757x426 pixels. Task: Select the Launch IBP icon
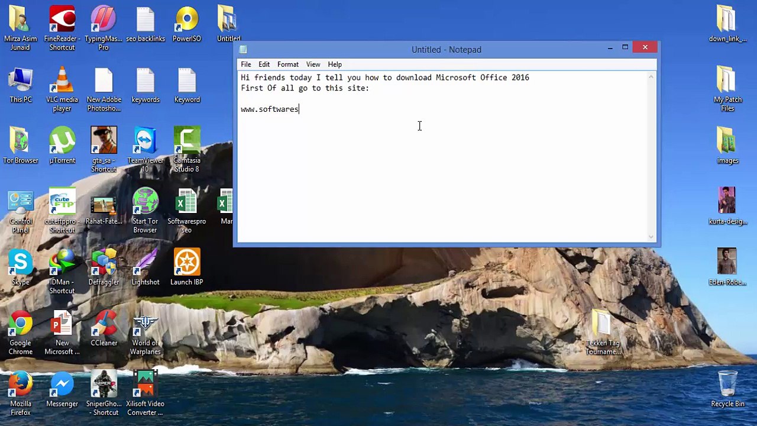[x=187, y=267]
